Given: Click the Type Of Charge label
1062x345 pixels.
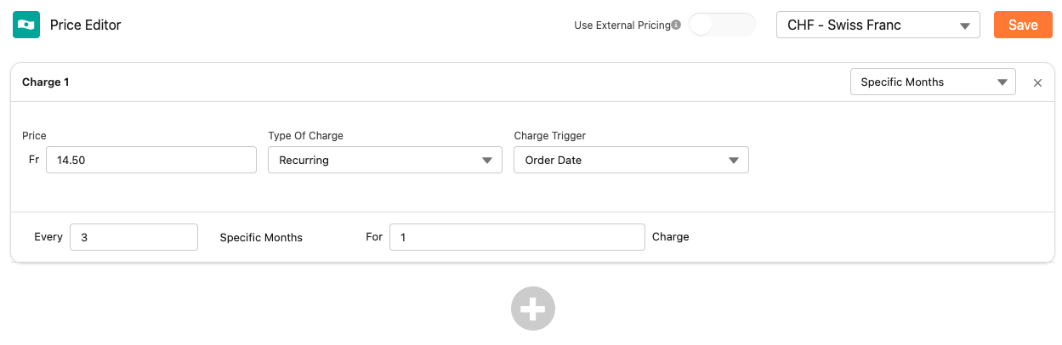Looking at the screenshot, I should tap(305, 136).
